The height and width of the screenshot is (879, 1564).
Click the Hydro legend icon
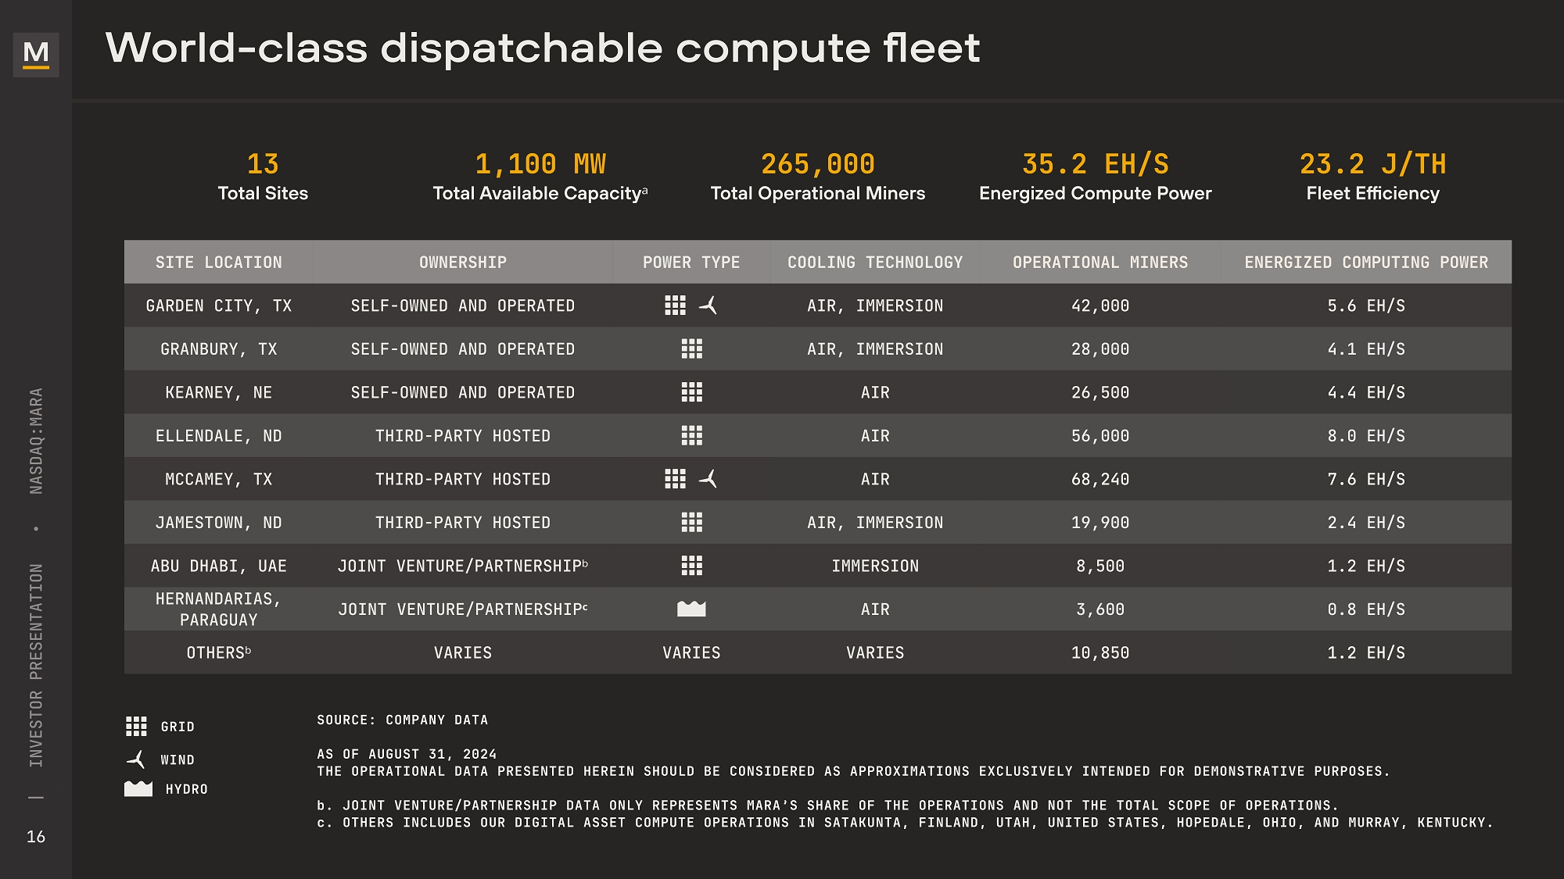pos(138,789)
